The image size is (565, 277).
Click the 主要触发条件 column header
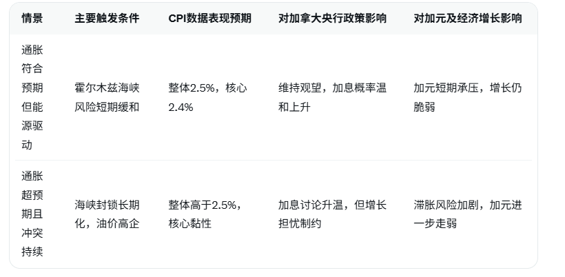107,19
